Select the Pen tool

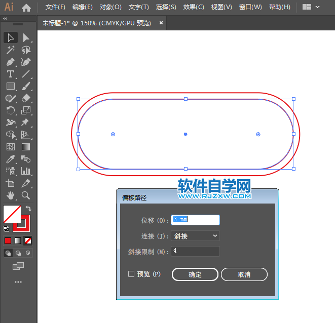[x=11, y=62]
